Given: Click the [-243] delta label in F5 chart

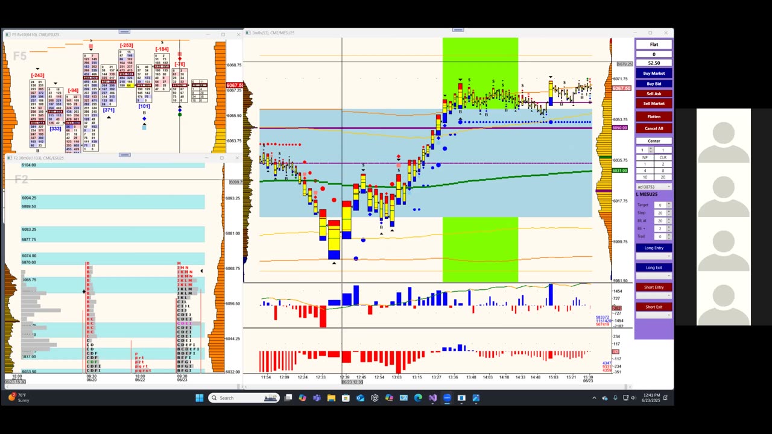Looking at the screenshot, I should pos(37,75).
